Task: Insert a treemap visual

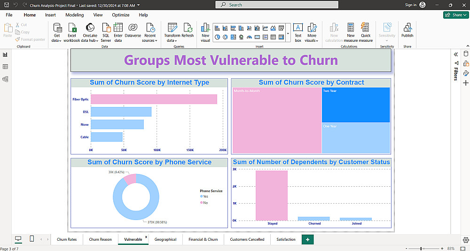Action: click(233, 37)
